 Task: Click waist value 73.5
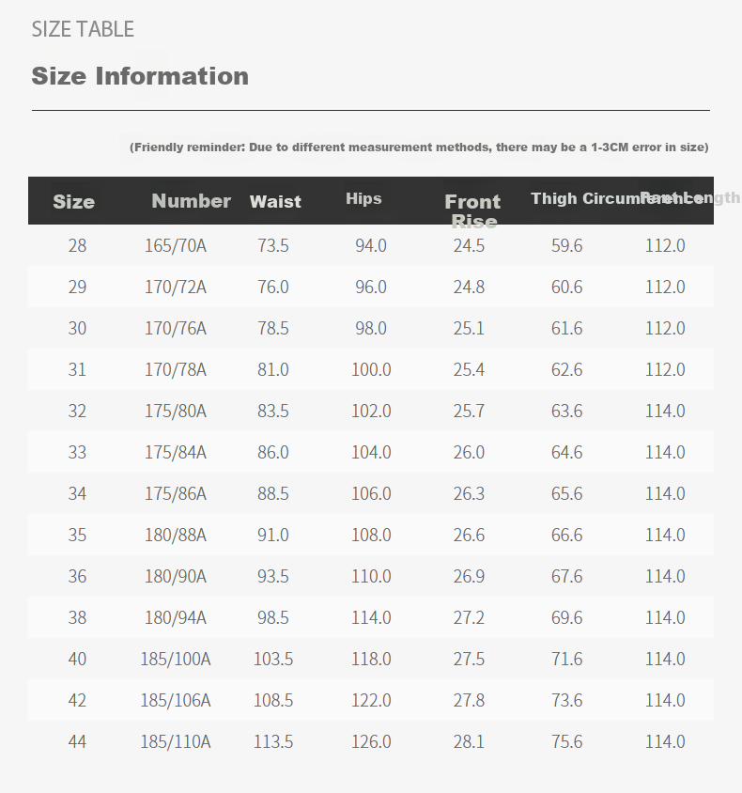point(273,246)
